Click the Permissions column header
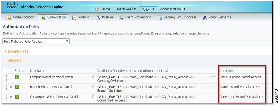The width and height of the screenshot is (280, 106). [x=227, y=71]
